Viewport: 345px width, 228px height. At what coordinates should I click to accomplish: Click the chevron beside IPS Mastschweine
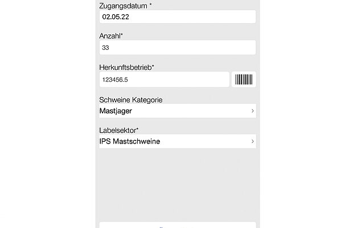252,141
